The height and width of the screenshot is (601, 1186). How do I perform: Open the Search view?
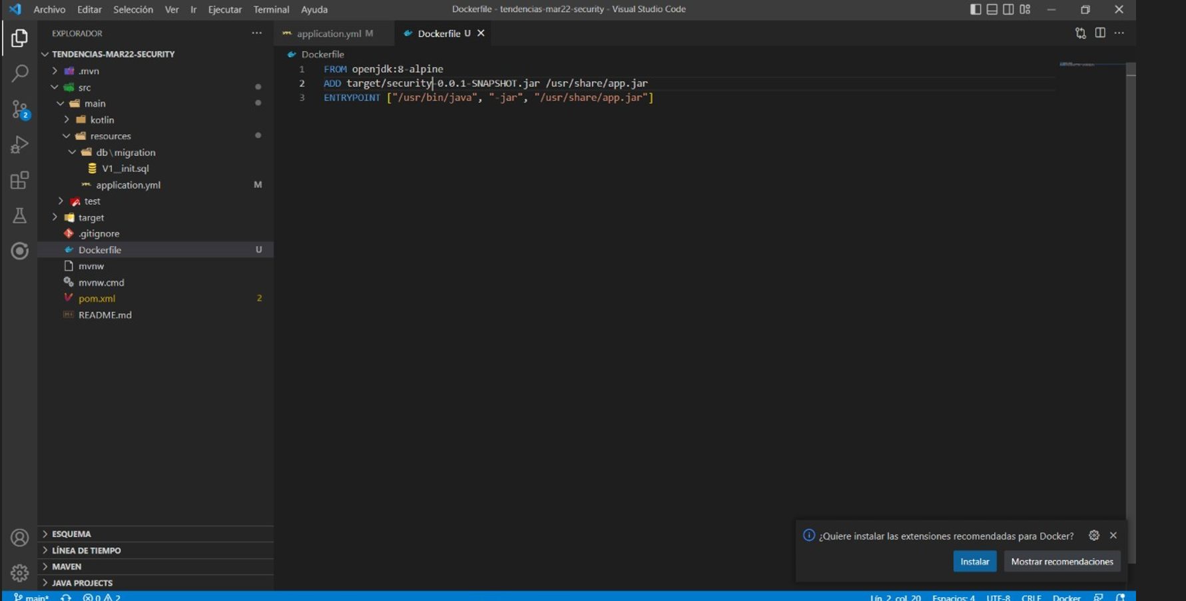point(19,73)
